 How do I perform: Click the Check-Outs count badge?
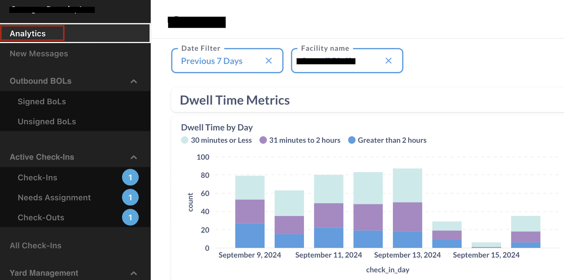(130, 217)
